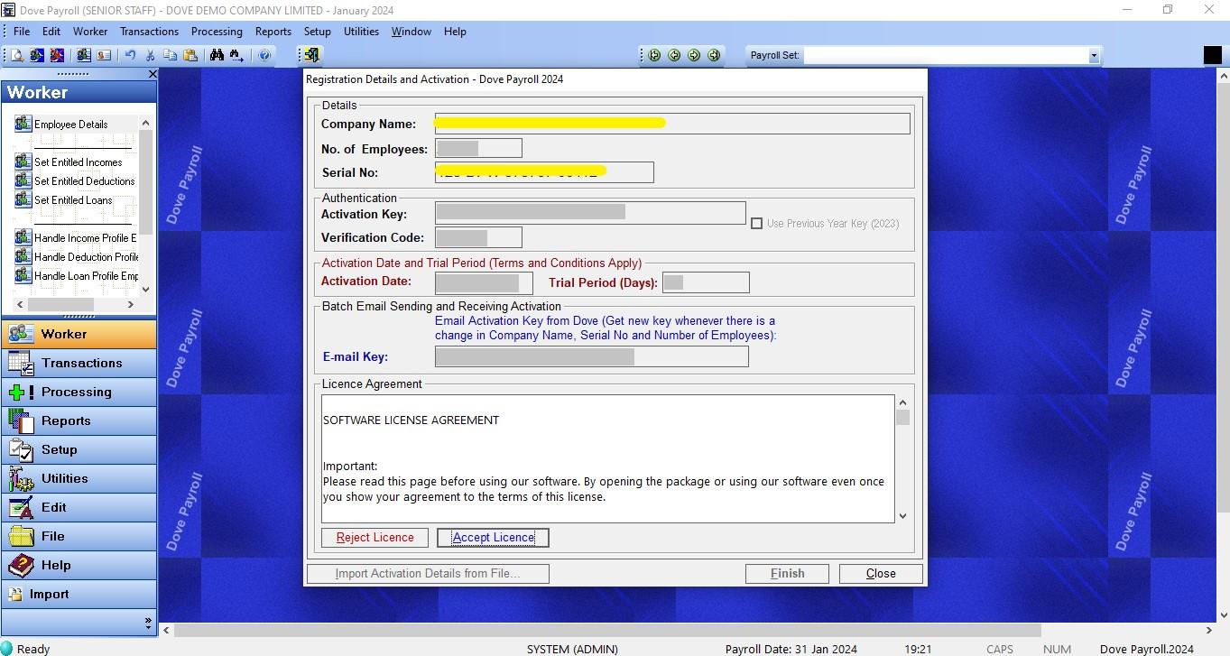Select Help section in navigation pane

[79, 565]
